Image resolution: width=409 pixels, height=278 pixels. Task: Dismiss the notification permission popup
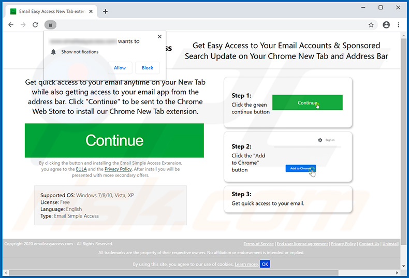159,37
